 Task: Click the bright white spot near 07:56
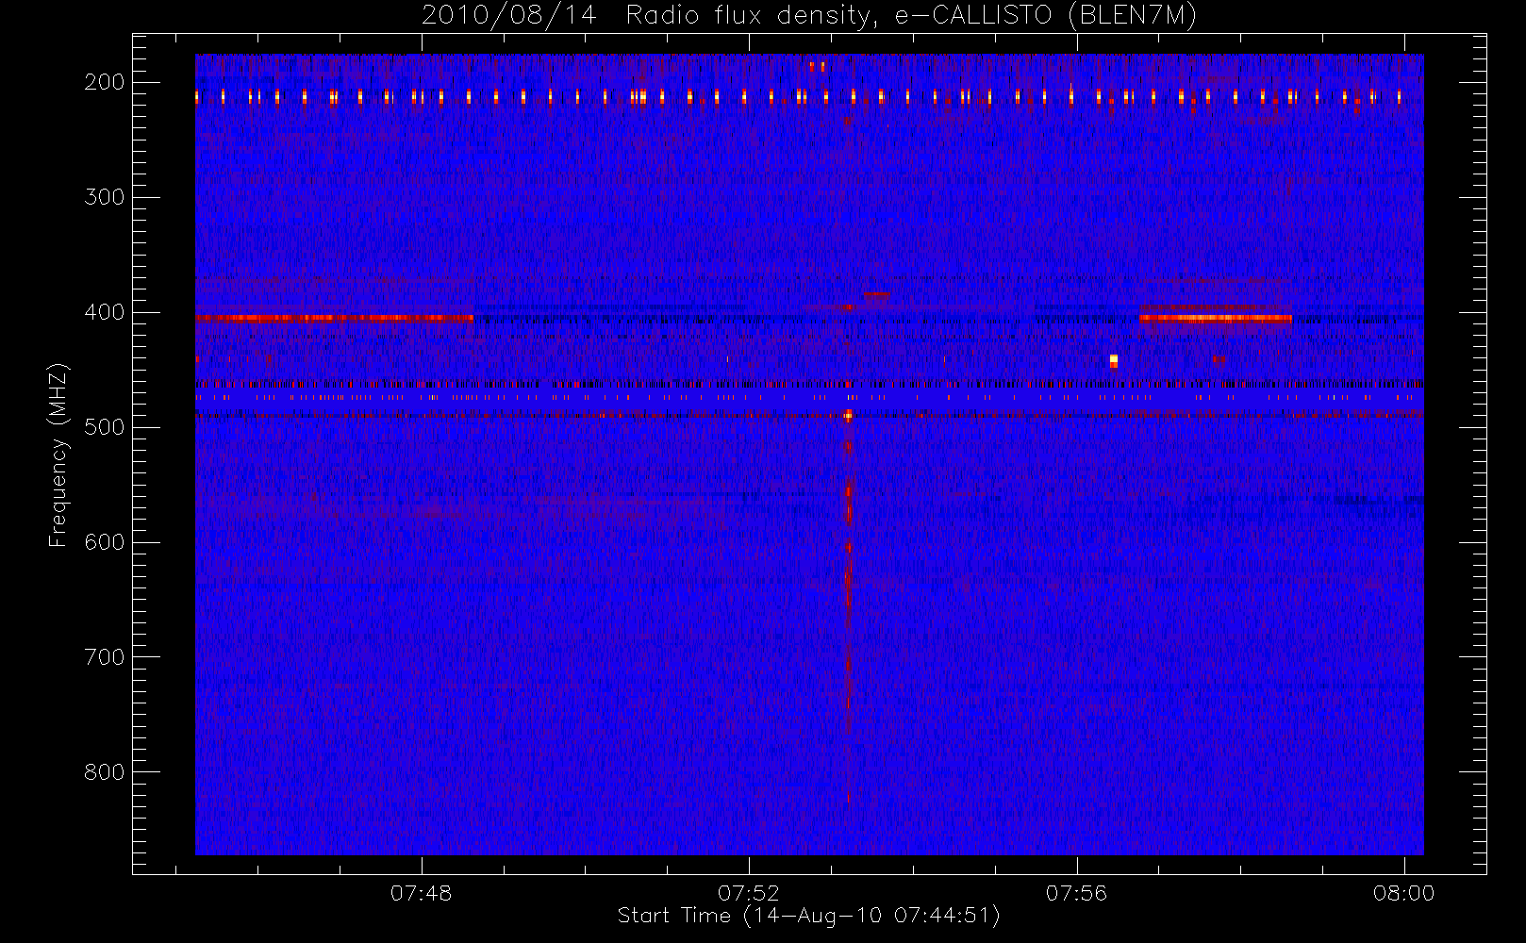(1114, 360)
